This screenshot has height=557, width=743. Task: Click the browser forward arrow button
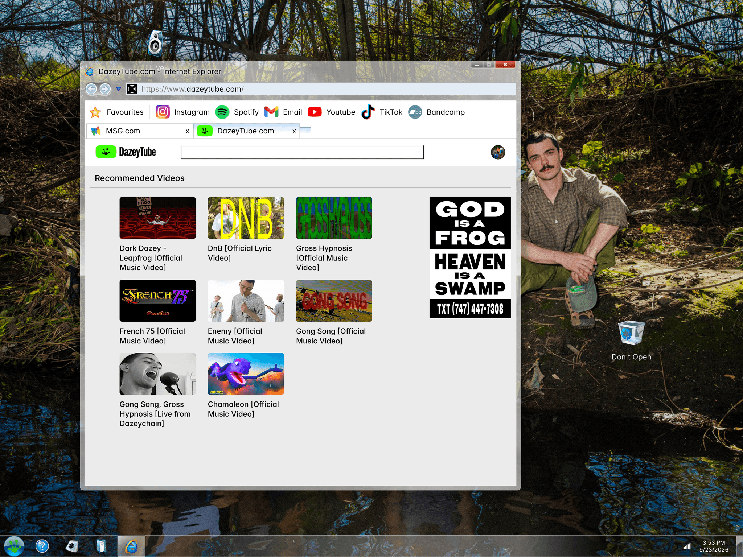tap(105, 89)
